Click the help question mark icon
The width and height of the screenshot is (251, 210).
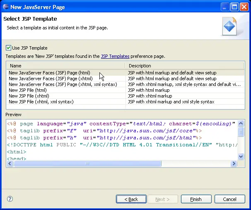pos(10,199)
